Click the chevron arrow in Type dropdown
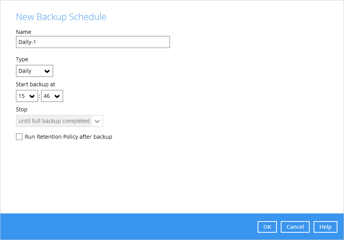 click(x=47, y=71)
